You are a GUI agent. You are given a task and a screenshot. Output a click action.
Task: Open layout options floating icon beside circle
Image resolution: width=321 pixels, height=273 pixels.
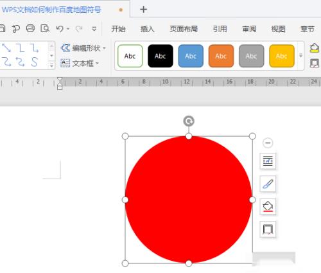click(268, 161)
